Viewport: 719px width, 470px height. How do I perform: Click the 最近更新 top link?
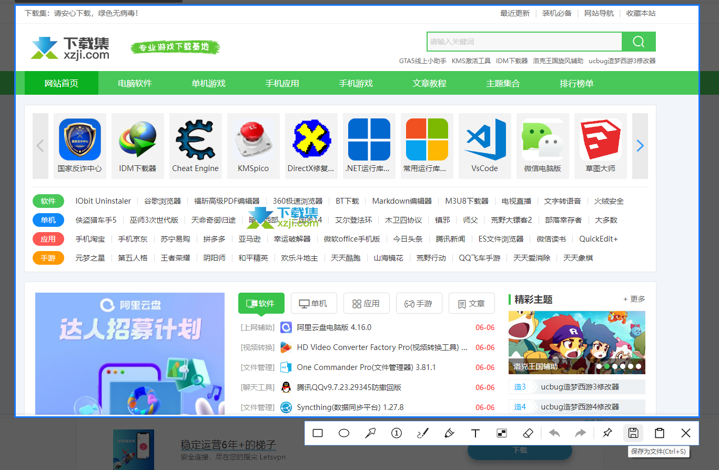click(x=515, y=13)
